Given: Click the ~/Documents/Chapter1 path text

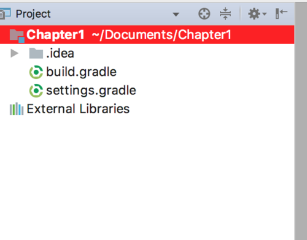Looking at the screenshot, I should (161, 35).
